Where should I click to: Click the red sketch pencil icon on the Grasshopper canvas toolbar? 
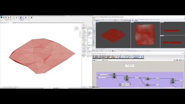tap(107, 60)
